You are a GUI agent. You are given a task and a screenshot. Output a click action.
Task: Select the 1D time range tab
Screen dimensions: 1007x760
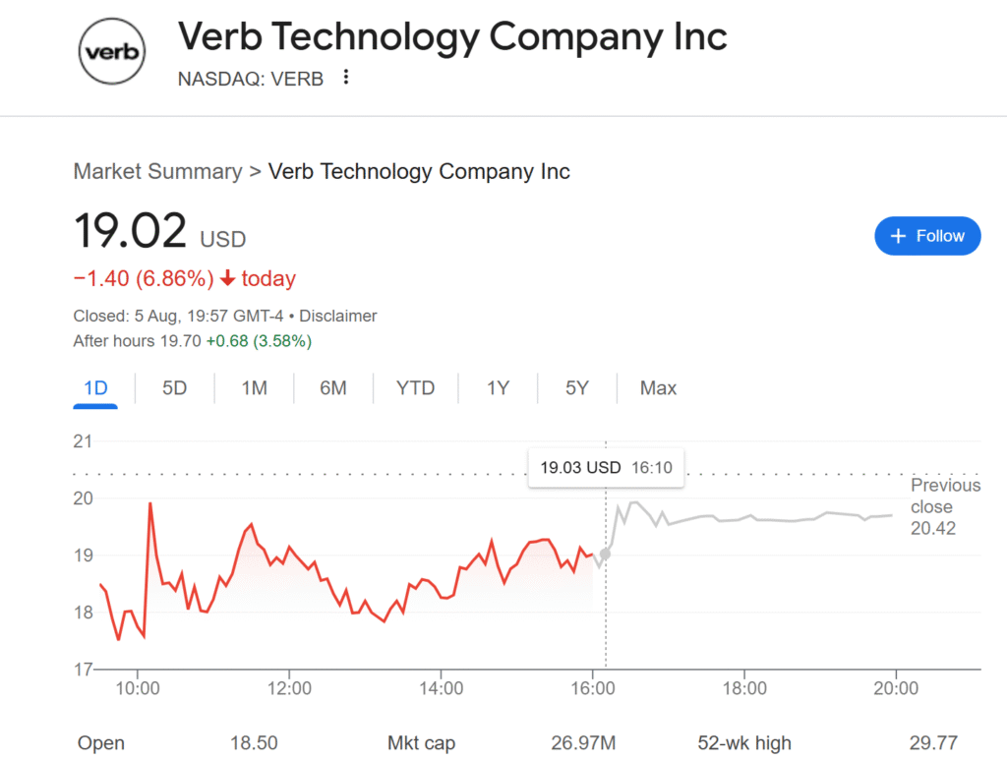click(95, 388)
